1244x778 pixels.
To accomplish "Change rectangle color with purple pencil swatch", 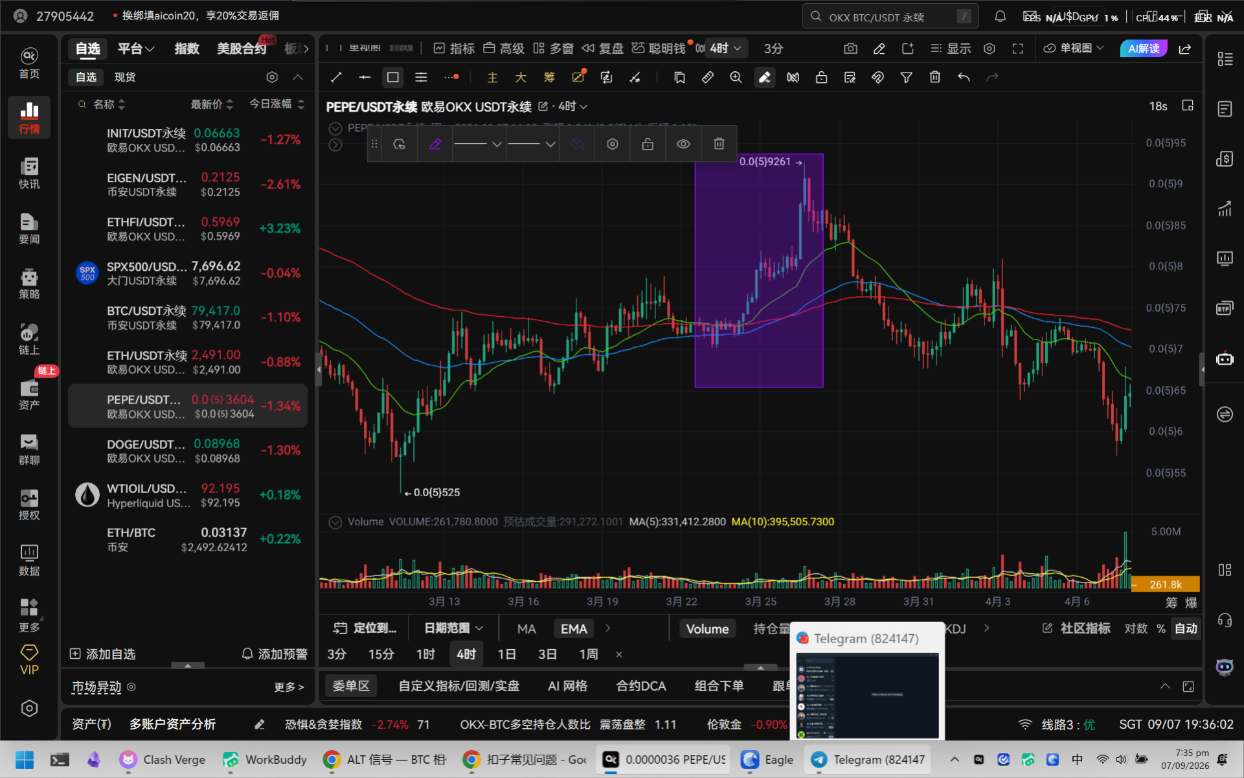I will click(x=435, y=144).
